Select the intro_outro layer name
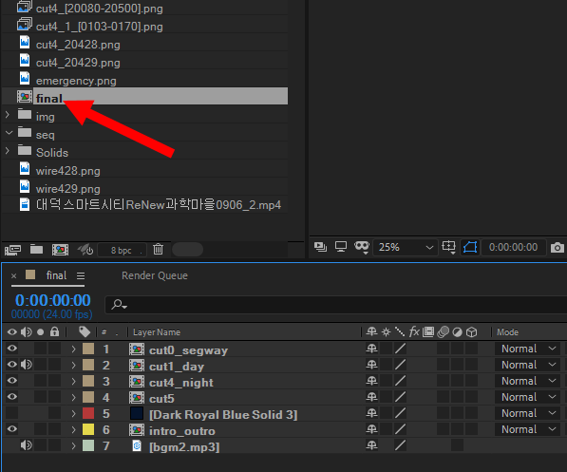 click(182, 431)
